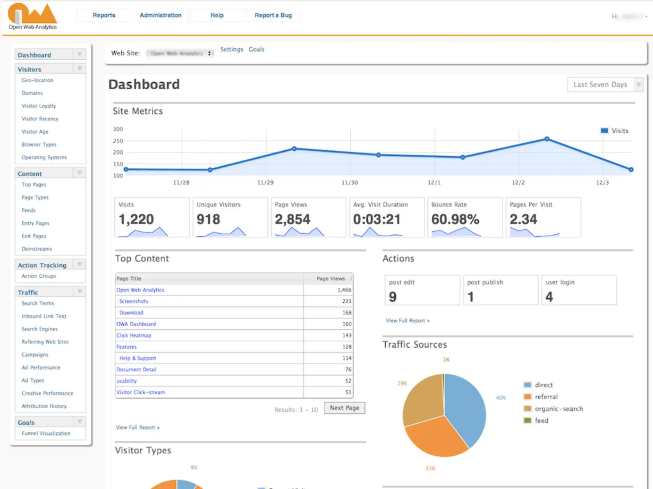653x489 pixels.
Task: Click the 12/2 data point on chart
Action: [x=547, y=139]
